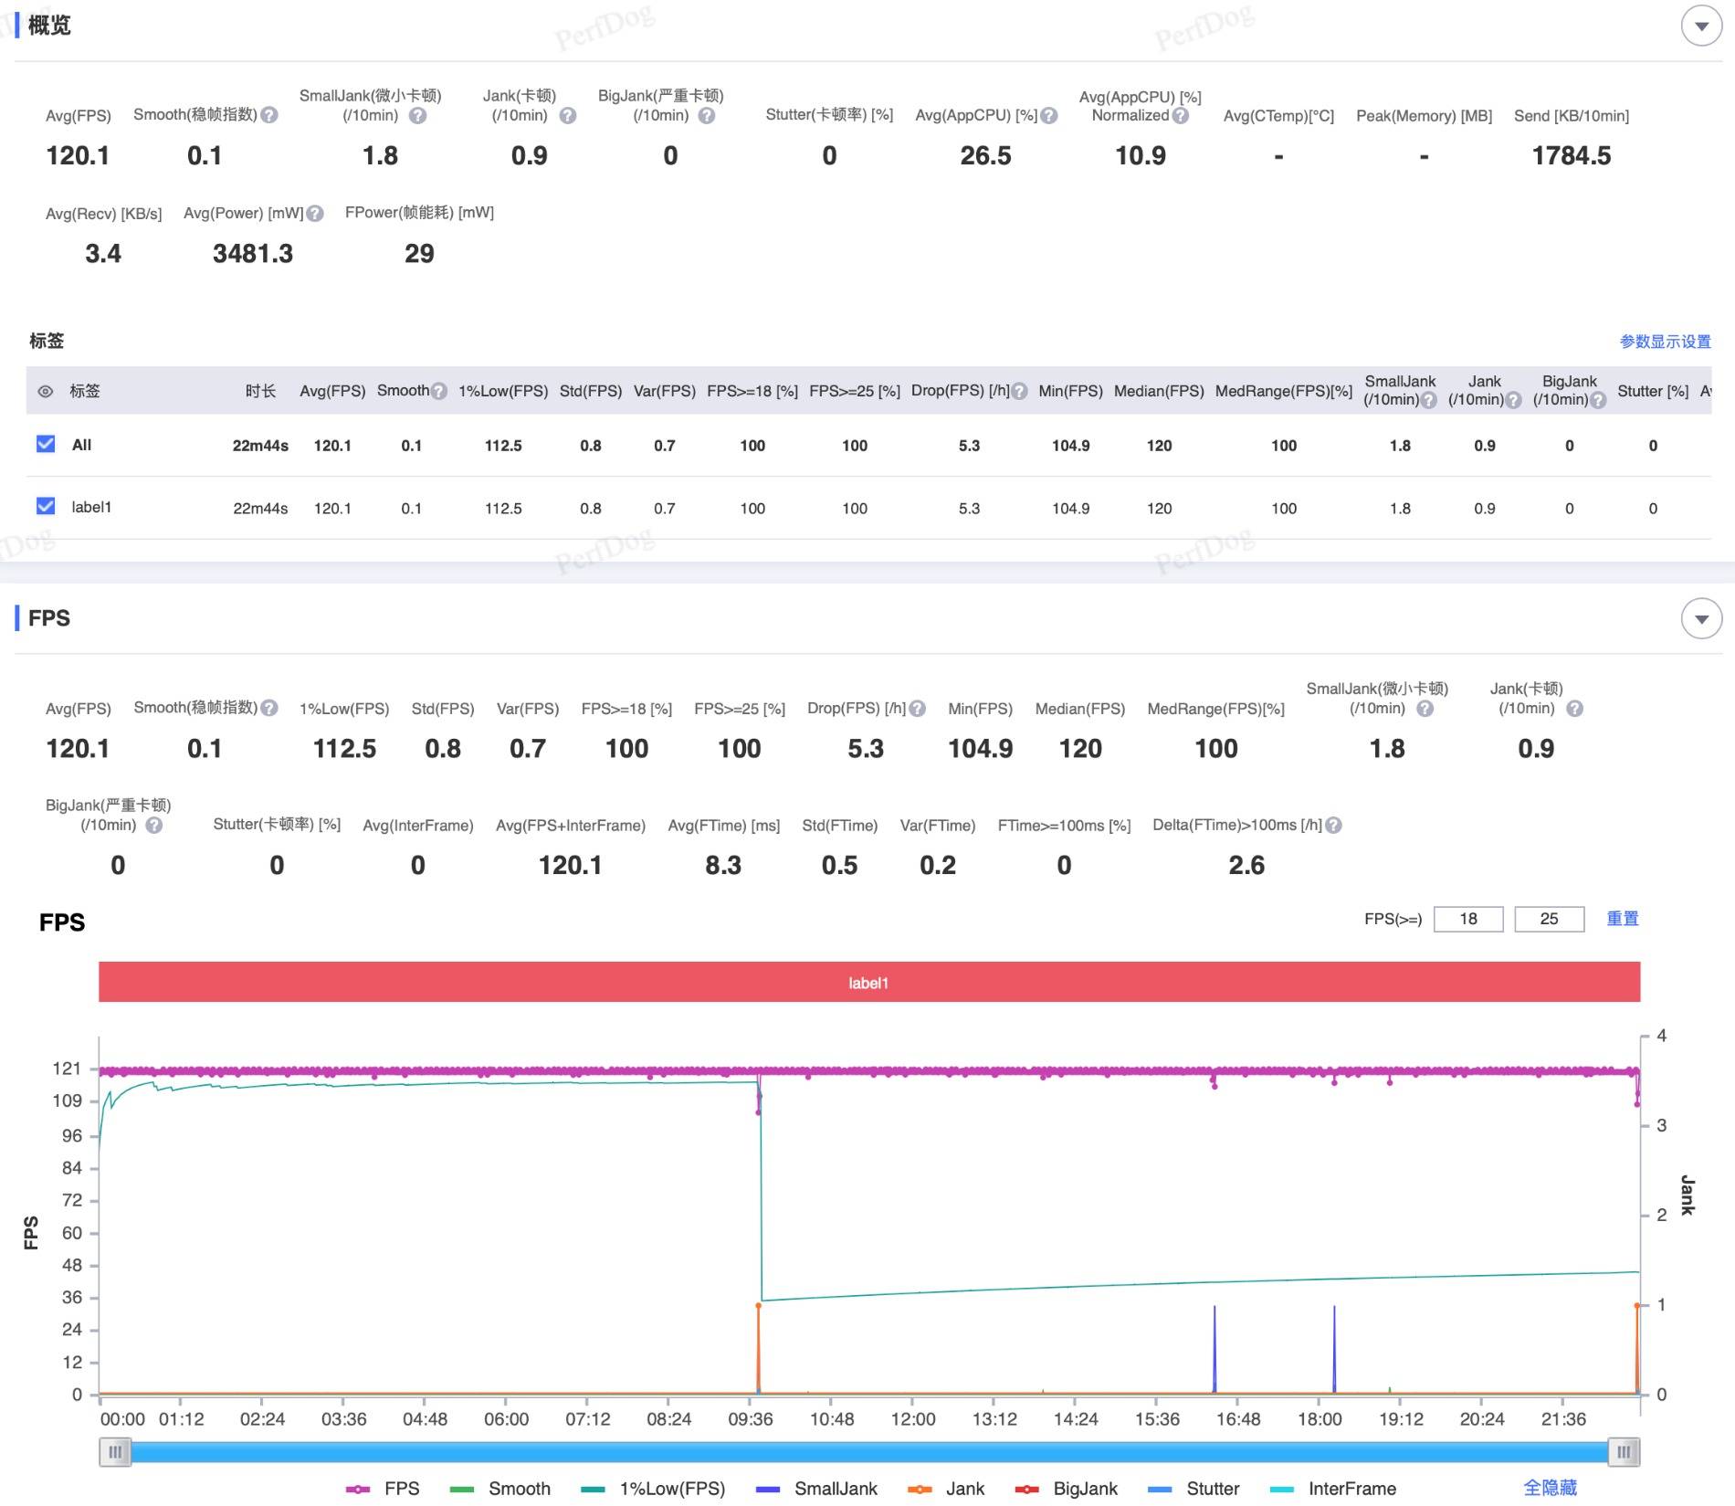The height and width of the screenshot is (1506, 1735).
Task: Click help icon beside Avg(AppCPU) Normalized
Action: (1181, 116)
